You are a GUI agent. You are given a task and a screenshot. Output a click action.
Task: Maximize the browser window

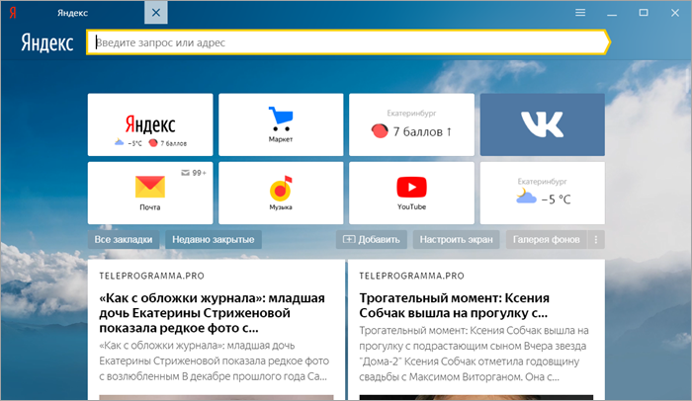point(644,13)
